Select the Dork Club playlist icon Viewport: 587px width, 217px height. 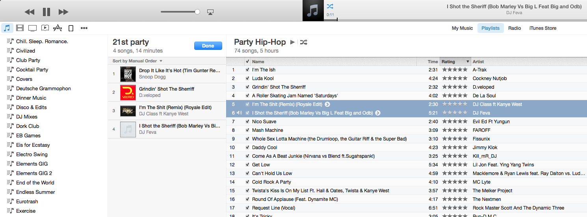[x=10, y=126]
